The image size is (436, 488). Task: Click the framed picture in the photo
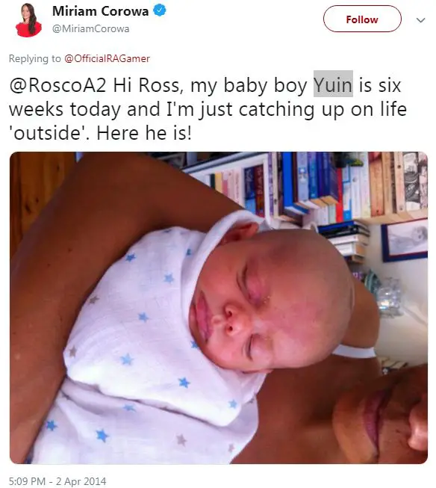(x=405, y=240)
